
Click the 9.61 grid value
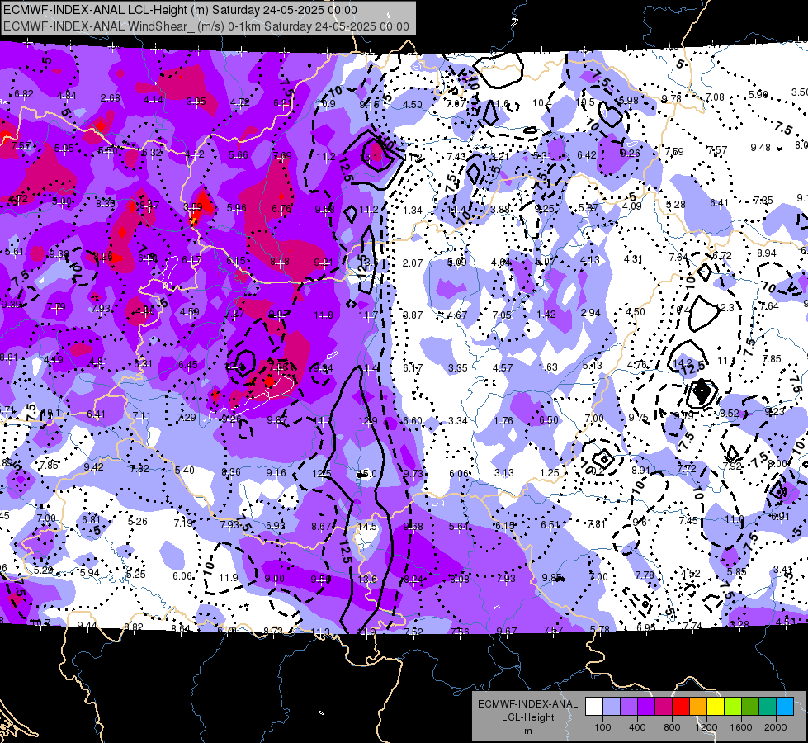click(643, 523)
